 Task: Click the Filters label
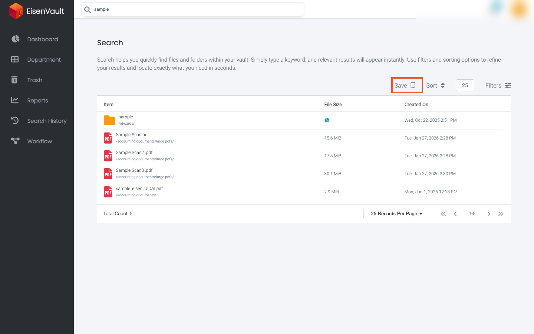click(x=493, y=85)
